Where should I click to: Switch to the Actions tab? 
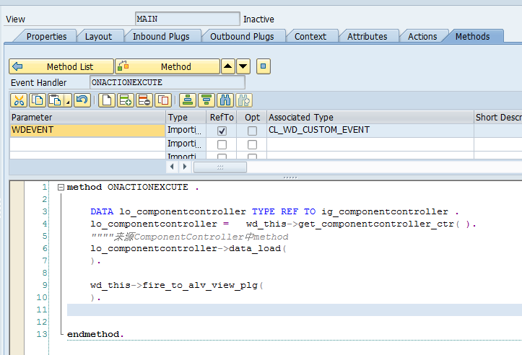[x=422, y=36]
